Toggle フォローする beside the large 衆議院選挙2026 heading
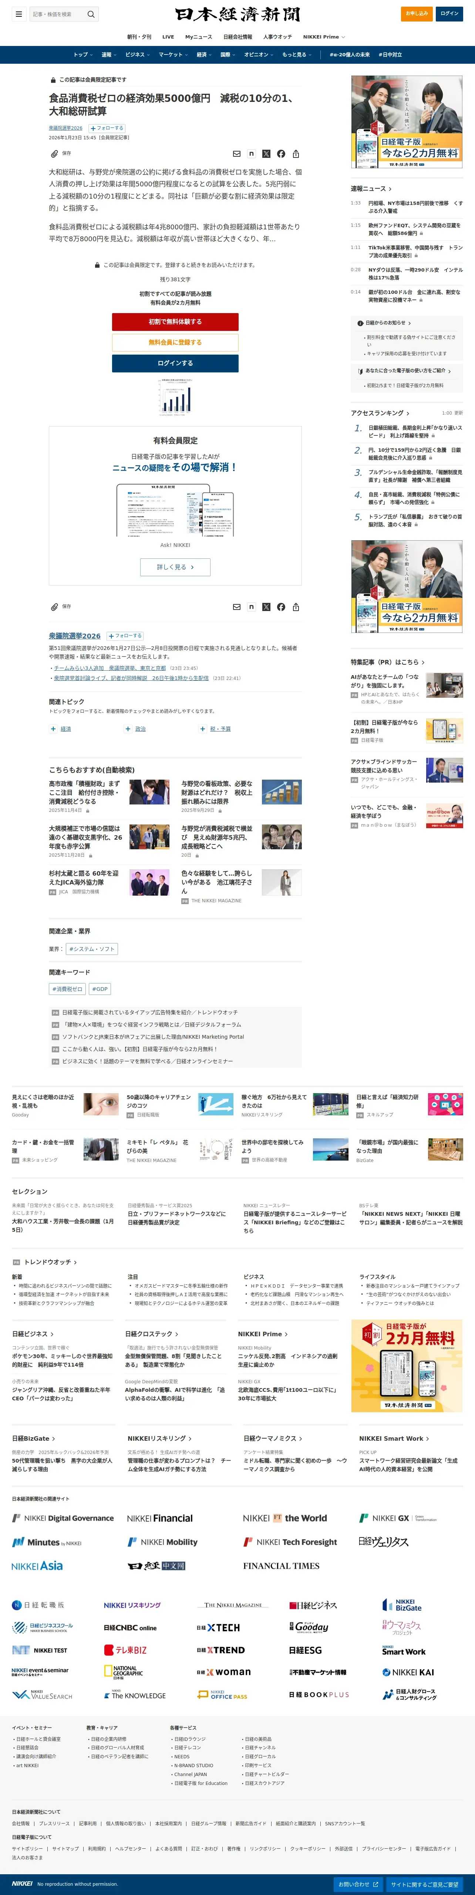Viewport: 475px width, 1895px height. (x=125, y=635)
